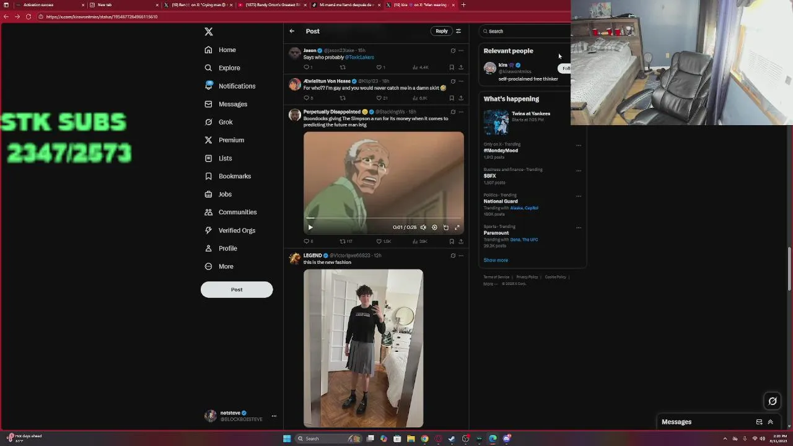Open more options for National Guard trend
Viewport: 793px width, 446px height.
click(579, 196)
